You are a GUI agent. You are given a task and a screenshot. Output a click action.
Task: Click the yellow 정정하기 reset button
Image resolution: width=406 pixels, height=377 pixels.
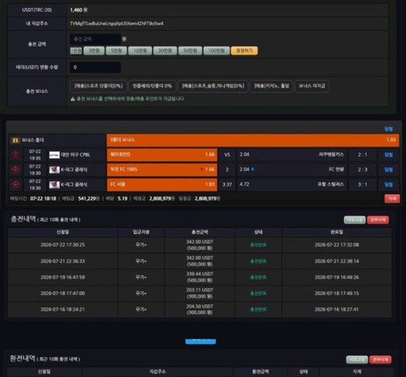click(244, 51)
